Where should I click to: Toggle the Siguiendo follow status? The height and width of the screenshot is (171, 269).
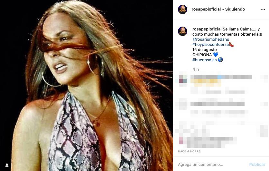point(235,9)
